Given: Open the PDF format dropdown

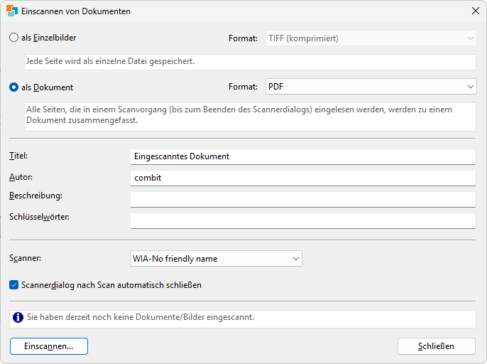Looking at the screenshot, I should click(370, 87).
